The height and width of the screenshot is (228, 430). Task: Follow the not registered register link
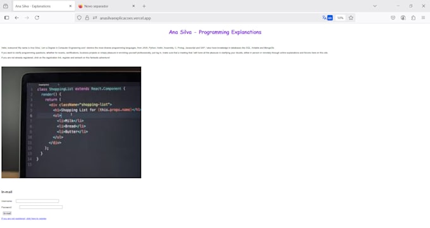click(x=24, y=219)
